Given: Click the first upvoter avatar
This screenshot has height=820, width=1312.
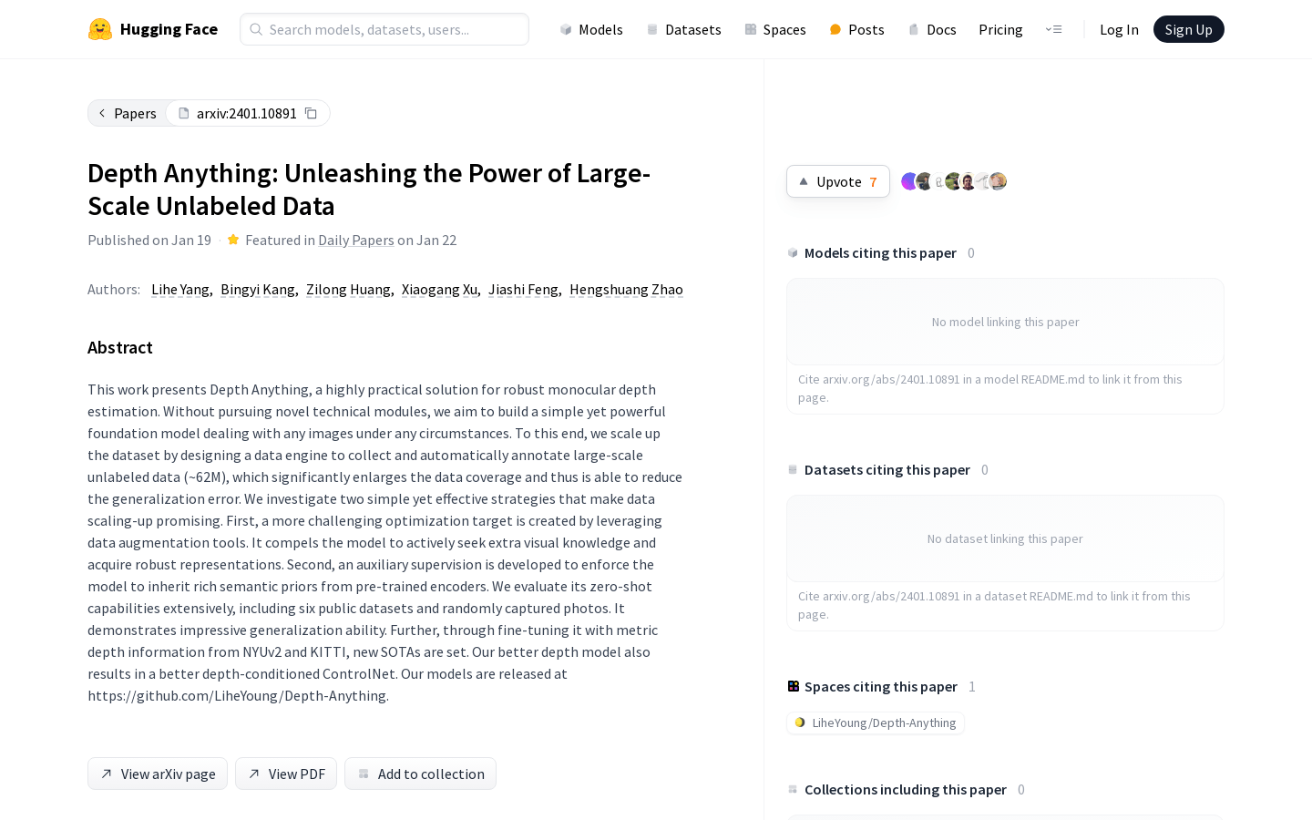Looking at the screenshot, I should click(908, 181).
